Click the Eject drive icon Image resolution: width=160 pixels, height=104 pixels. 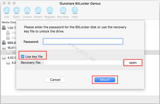point(17,10)
